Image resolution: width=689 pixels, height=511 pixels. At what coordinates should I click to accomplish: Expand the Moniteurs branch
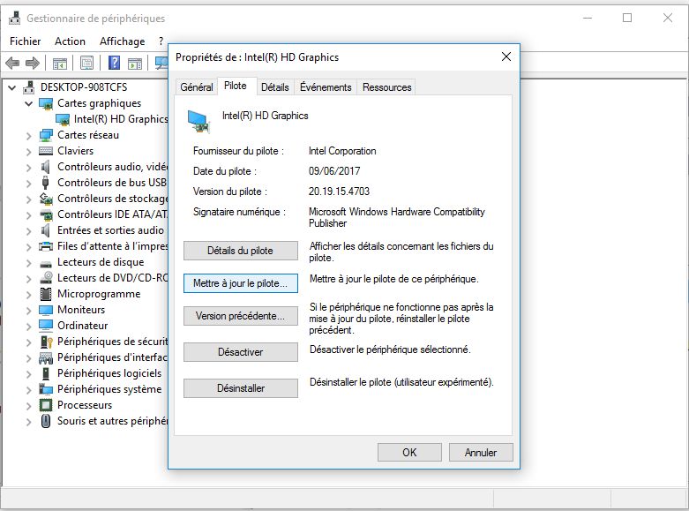point(29,311)
